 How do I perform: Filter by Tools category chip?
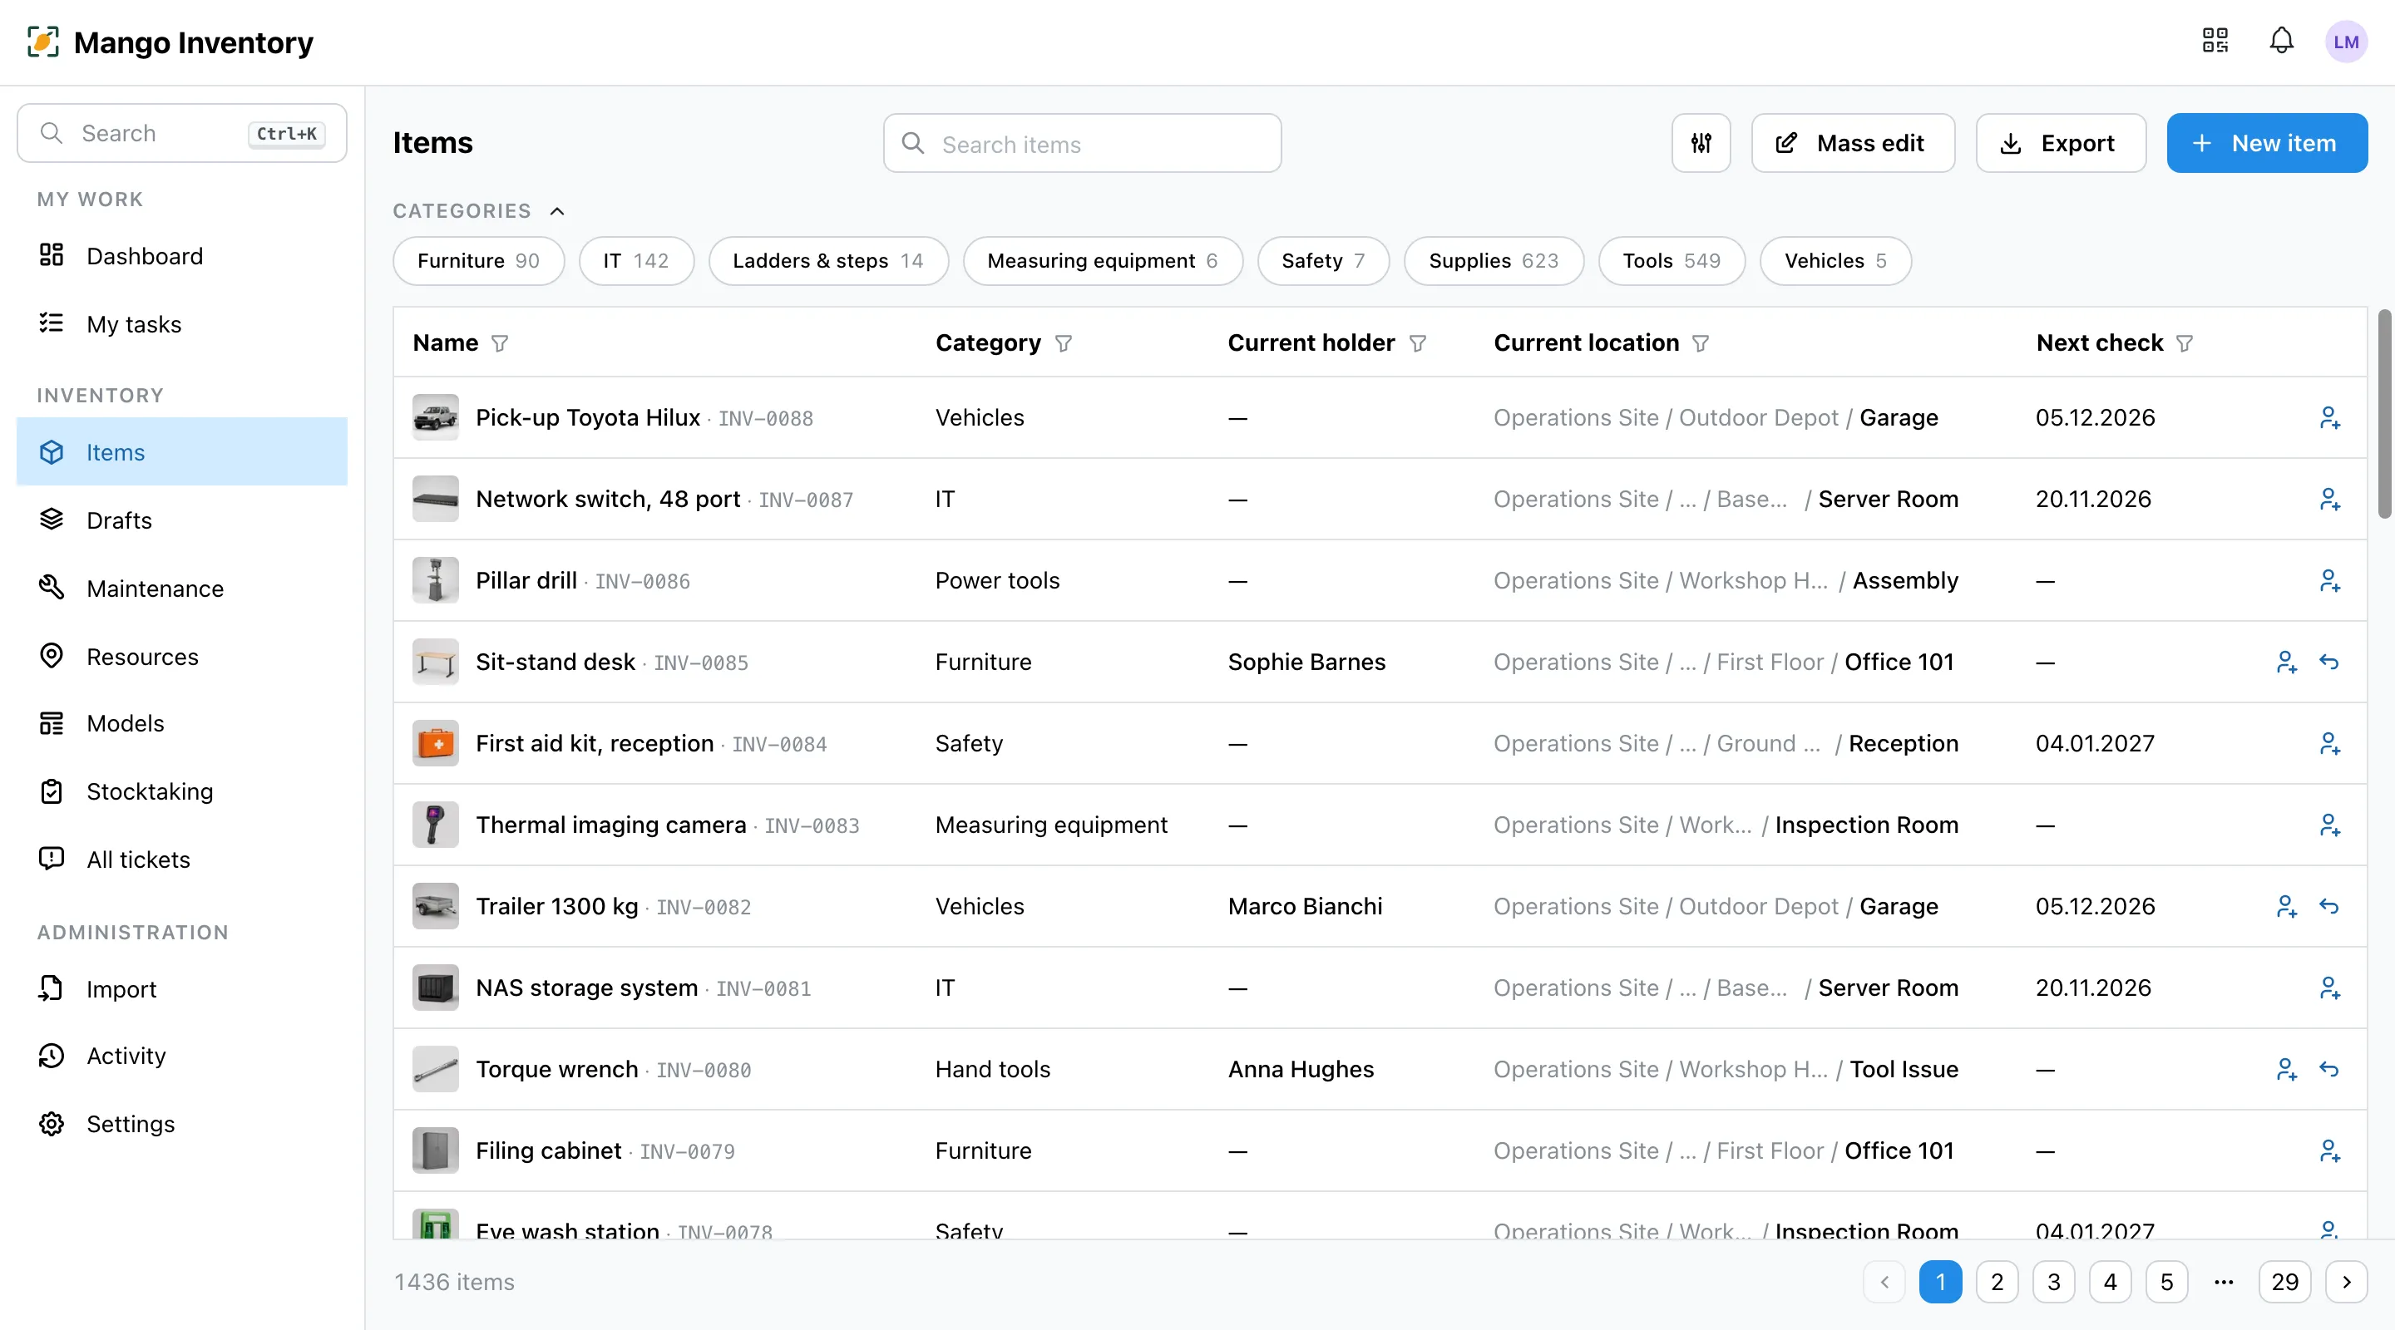tap(1671, 261)
